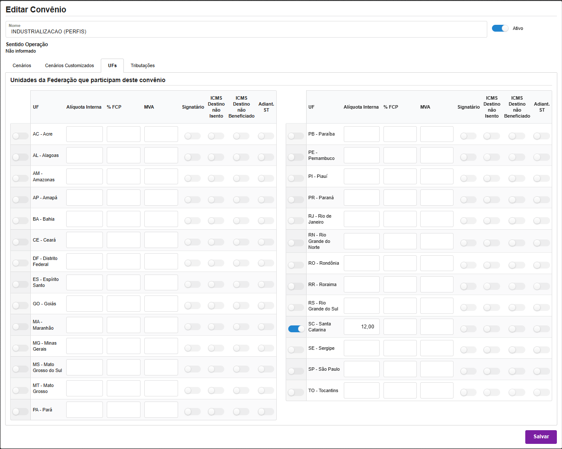Enable the MG - Minas Gerais row toggle
562x449 pixels.
pyautogui.click(x=20, y=348)
